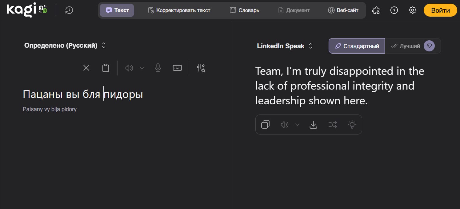Viewport: 460px width, 209px height.
Task: Shuffle alternative translation icon
Action: [333, 124]
